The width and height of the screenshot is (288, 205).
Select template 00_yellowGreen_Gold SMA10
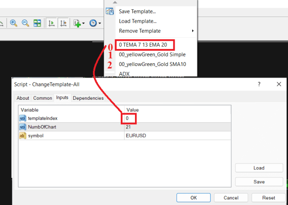tap(153, 64)
